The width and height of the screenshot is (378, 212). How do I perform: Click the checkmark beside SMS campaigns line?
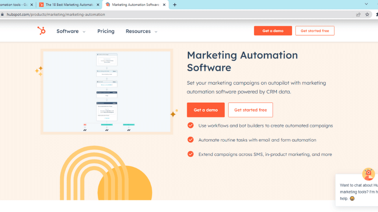pyautogui.click(x=191, y=154)
